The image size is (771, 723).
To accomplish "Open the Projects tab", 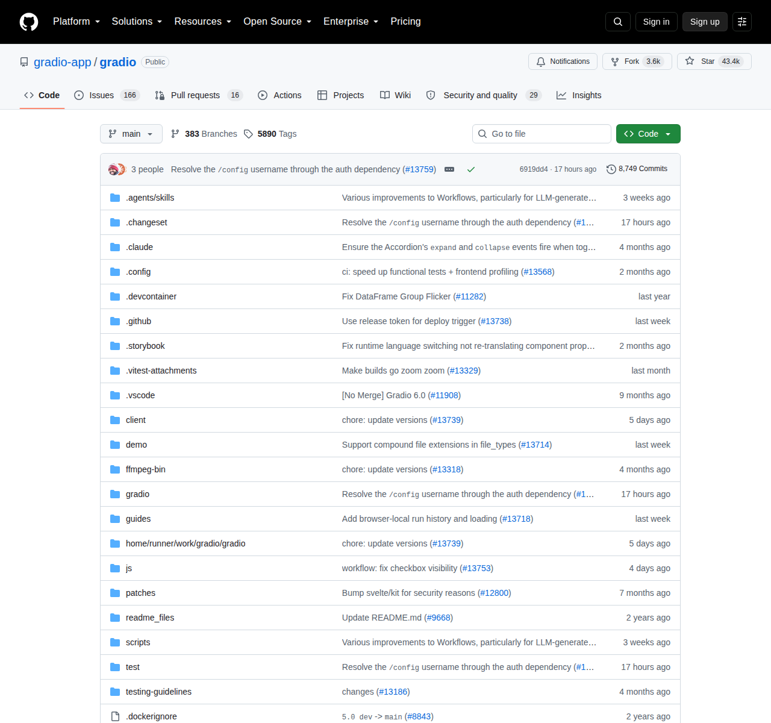I will (x=341, y=95).
